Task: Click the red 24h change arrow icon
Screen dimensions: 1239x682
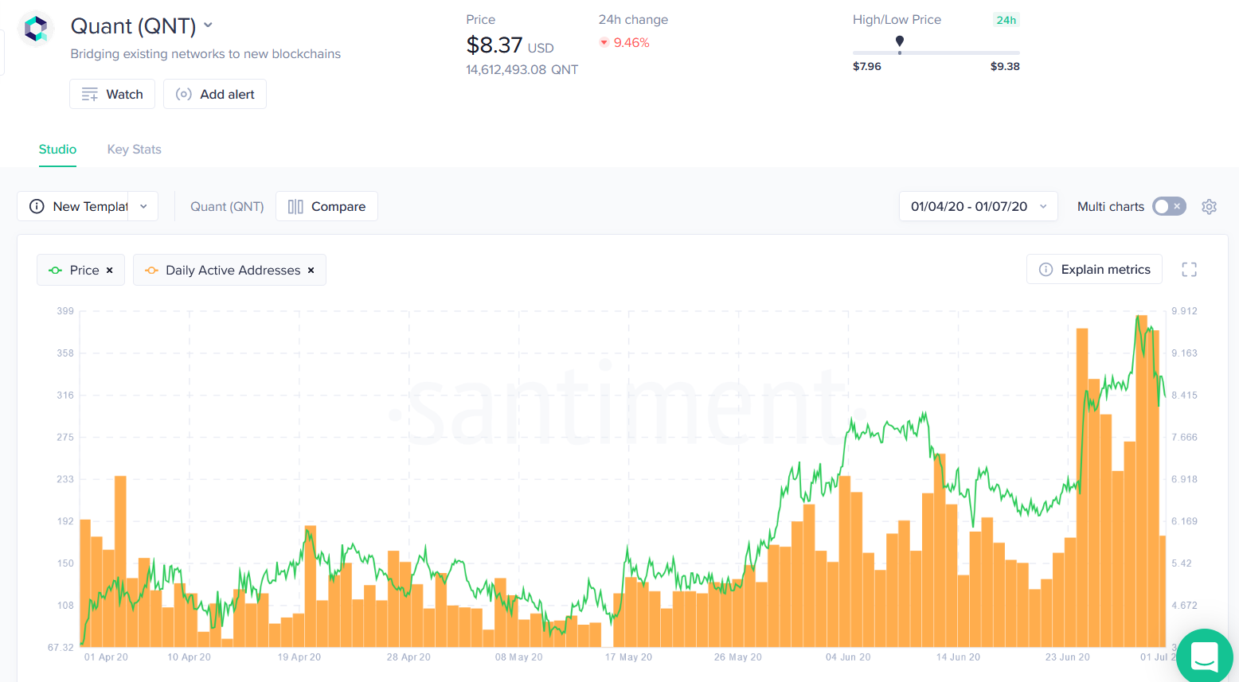Action: coord(604,43)
